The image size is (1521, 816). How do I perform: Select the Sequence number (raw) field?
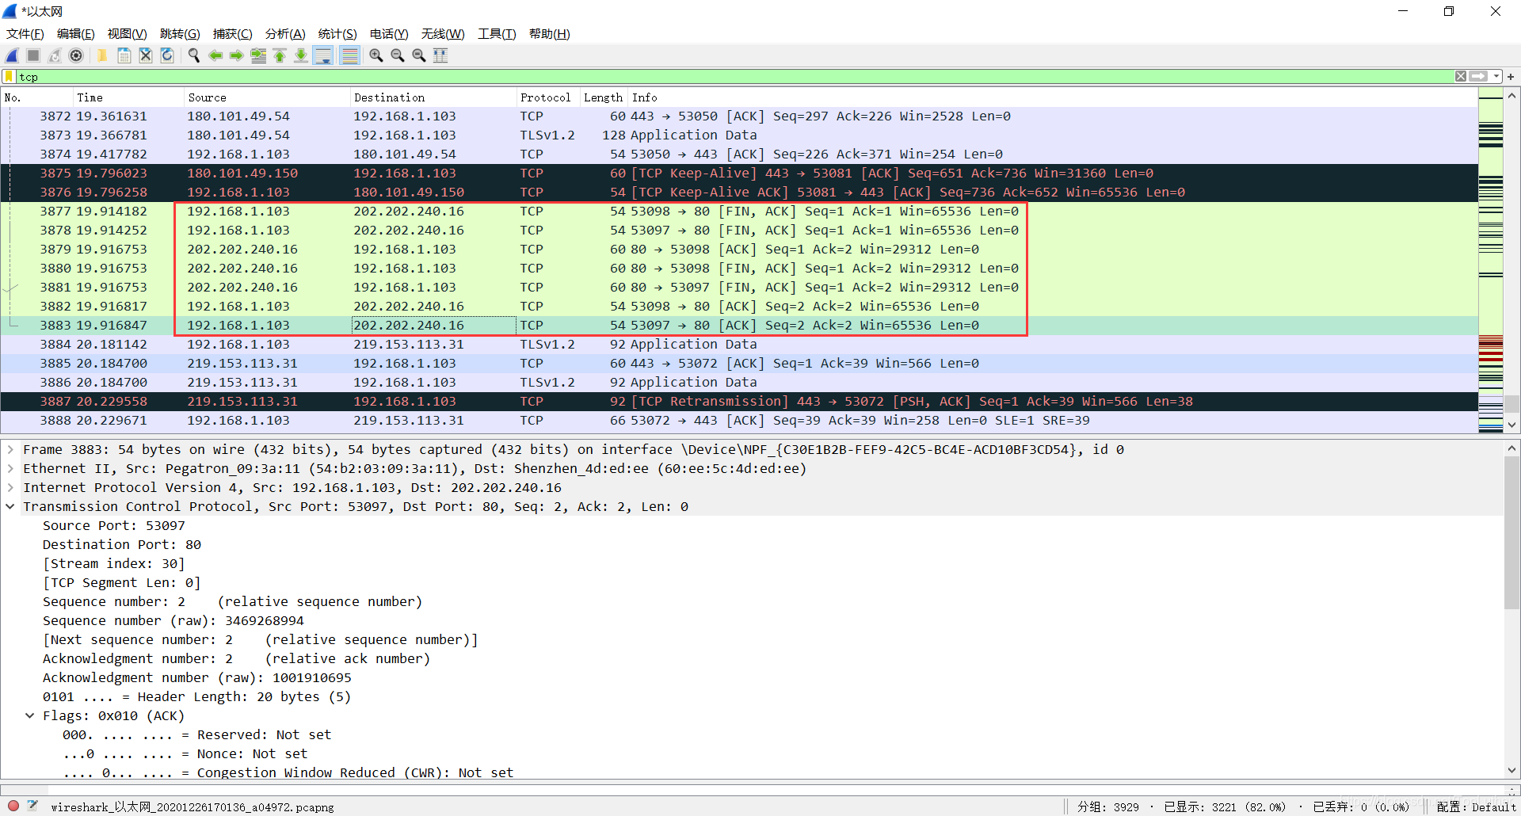pos(173,620)
